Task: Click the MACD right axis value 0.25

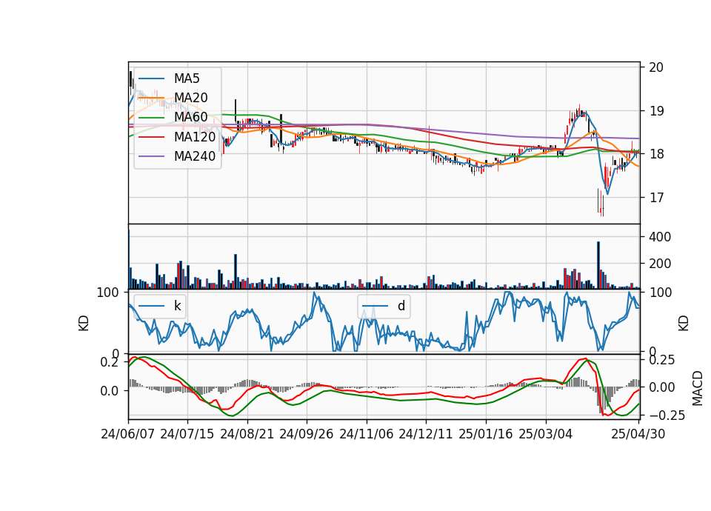Action: 662,360
